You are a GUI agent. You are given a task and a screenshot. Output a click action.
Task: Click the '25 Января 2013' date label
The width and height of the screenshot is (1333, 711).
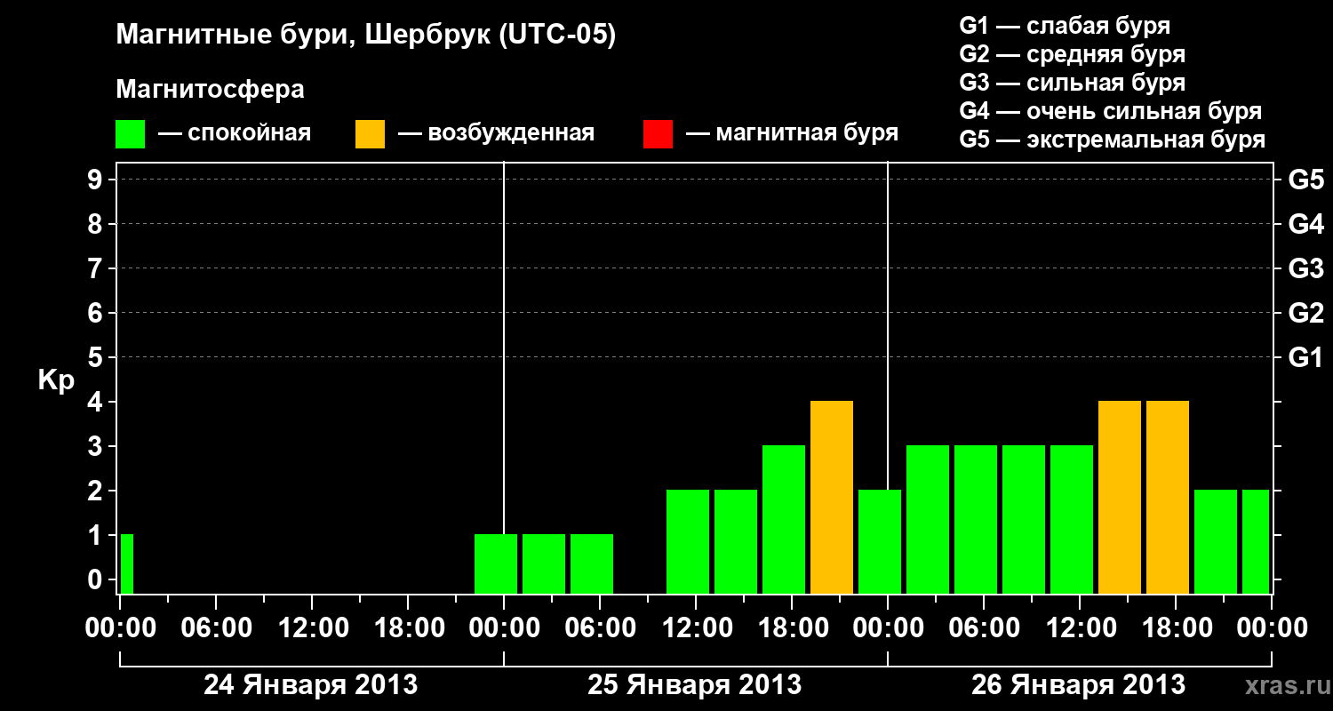(695, 685)
